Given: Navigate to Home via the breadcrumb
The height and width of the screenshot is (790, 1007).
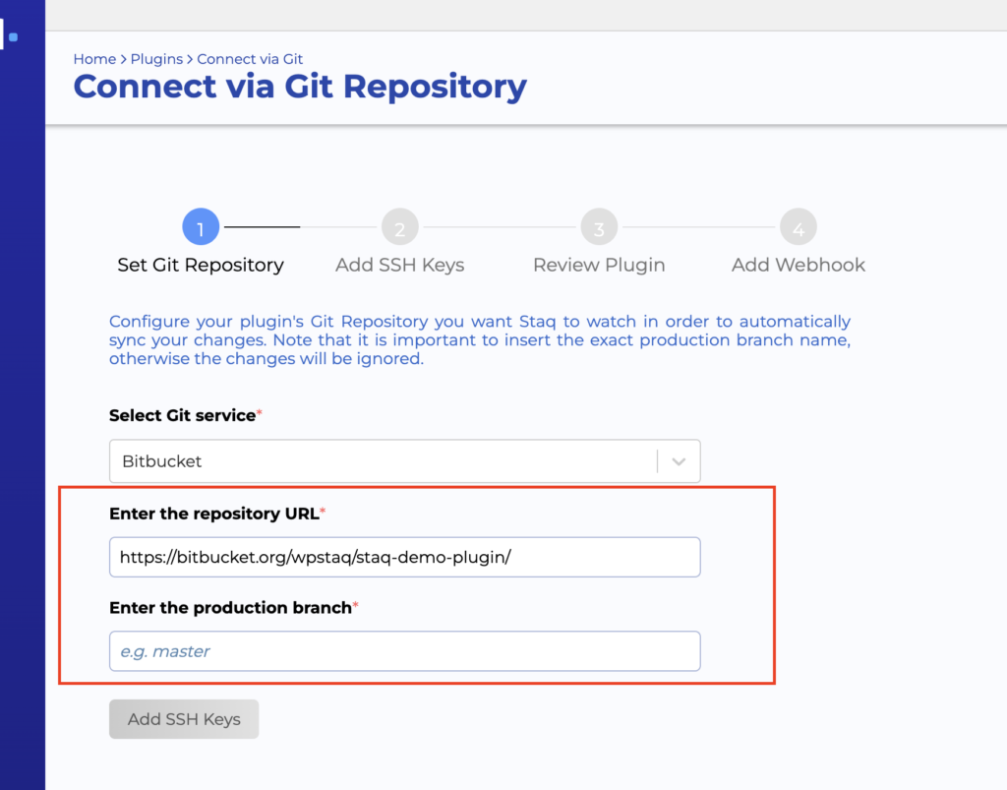Looking at the screenshot, I should [x=93, y=59].
